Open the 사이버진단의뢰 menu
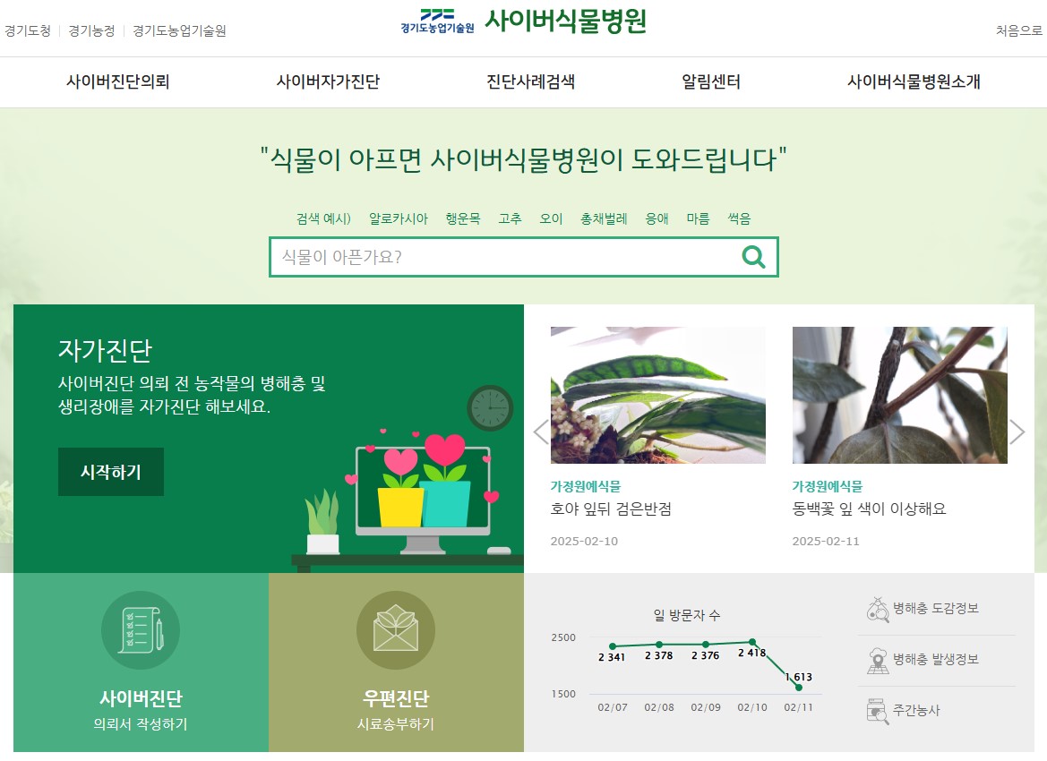The image size is (1047, 761). 117,81
